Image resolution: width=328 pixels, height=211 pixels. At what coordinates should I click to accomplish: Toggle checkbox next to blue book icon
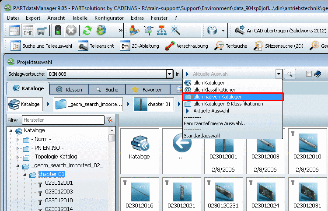coord(309,74)
